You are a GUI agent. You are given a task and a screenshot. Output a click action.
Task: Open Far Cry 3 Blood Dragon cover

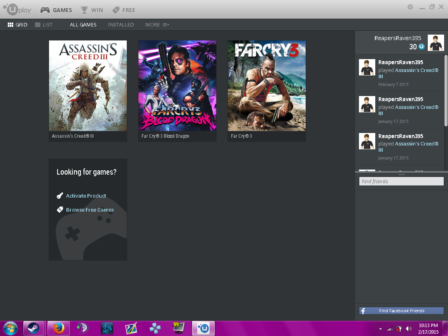click(x=177, y=86)
